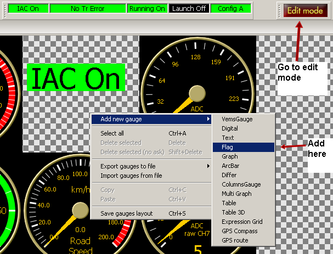
Task: Click the Edit mode button
Action: (x=305, y=10)
